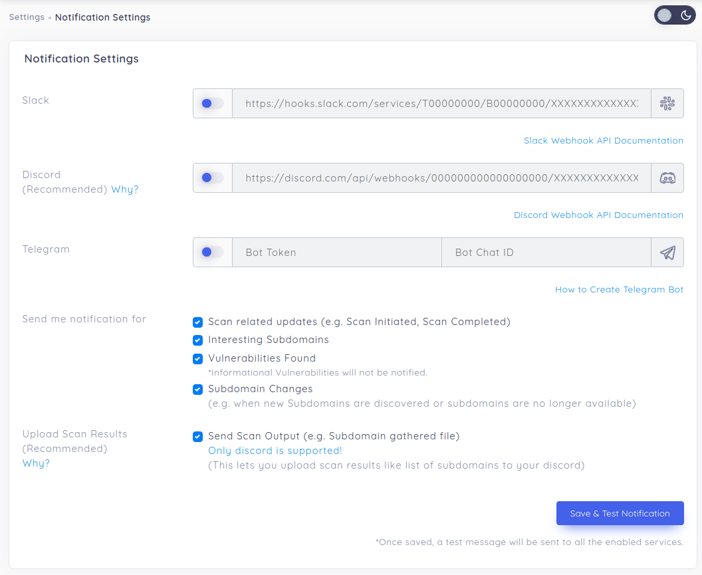The width and height of the screenshot is (702, 575).
Task: Enable Slack notifications toggle
Action: coord(212,104)
